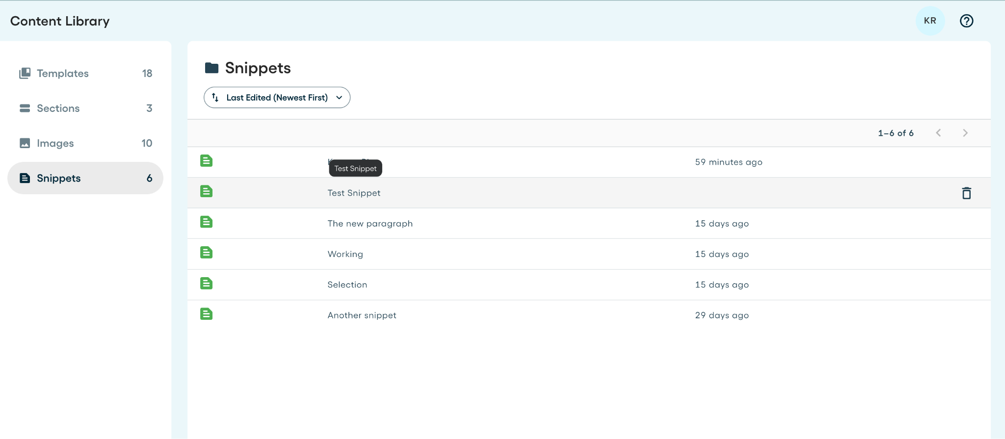
Task: Click the green icon beside The new paragraph
Action: 206,222
